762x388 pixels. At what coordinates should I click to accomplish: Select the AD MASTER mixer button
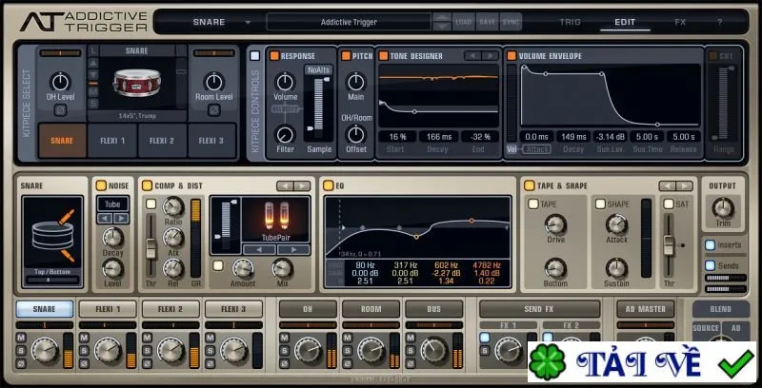[646, 309]
